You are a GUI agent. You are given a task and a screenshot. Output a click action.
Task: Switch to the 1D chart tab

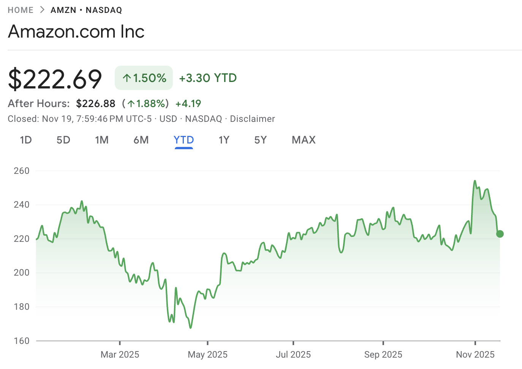pos(25,140)
